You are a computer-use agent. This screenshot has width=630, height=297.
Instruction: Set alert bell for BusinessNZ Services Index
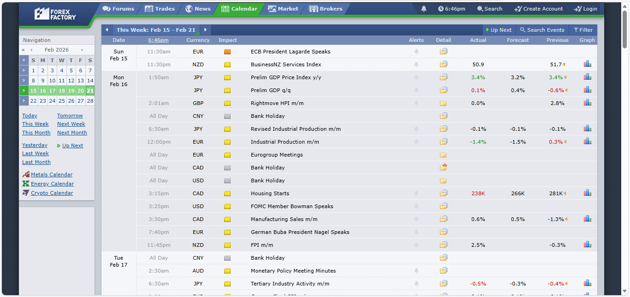[x=416, y=64]
